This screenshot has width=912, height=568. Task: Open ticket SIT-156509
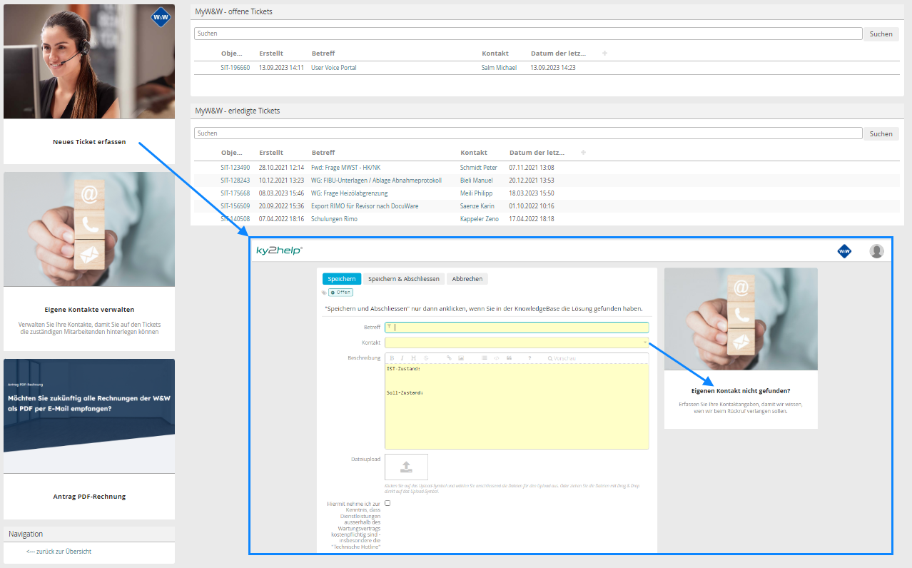235,206
